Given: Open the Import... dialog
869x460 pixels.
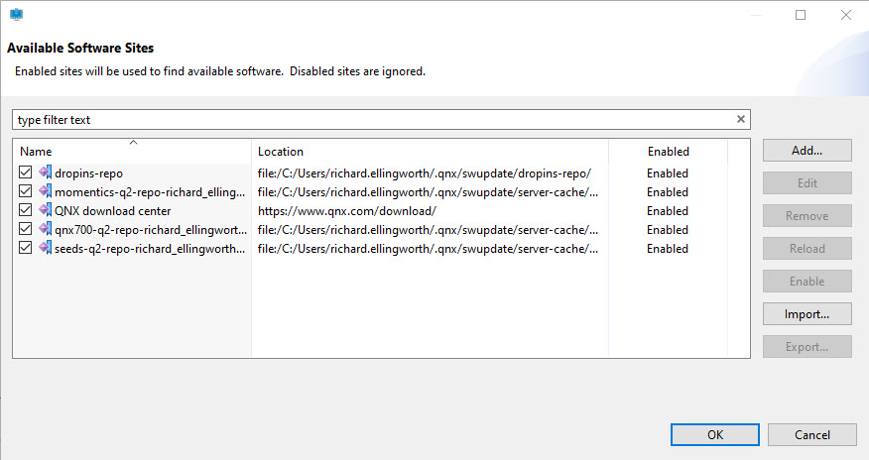Looking at the screenshot, I should click(807, 314).
